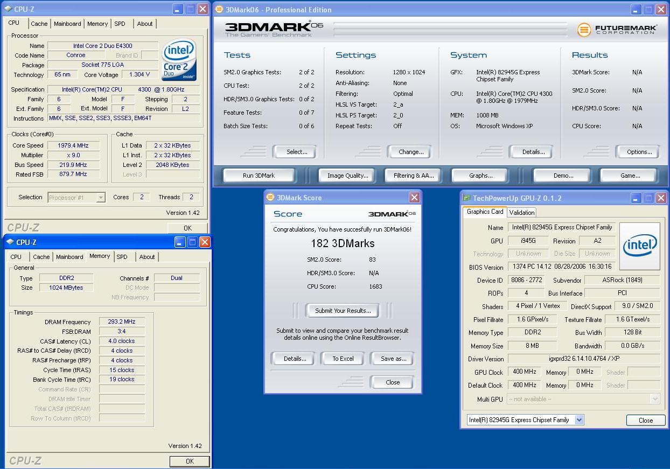Click Core Voltage value 1.304 V
The height and width of the screenshot is (469, 670).
click(x=140, y=74)
